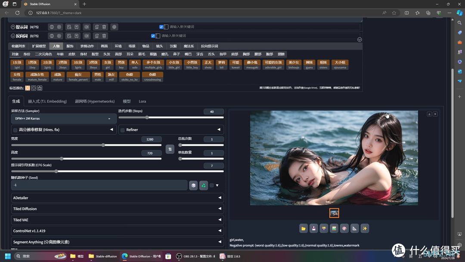Add the 单人 (solo) tag

pos(135,65)
